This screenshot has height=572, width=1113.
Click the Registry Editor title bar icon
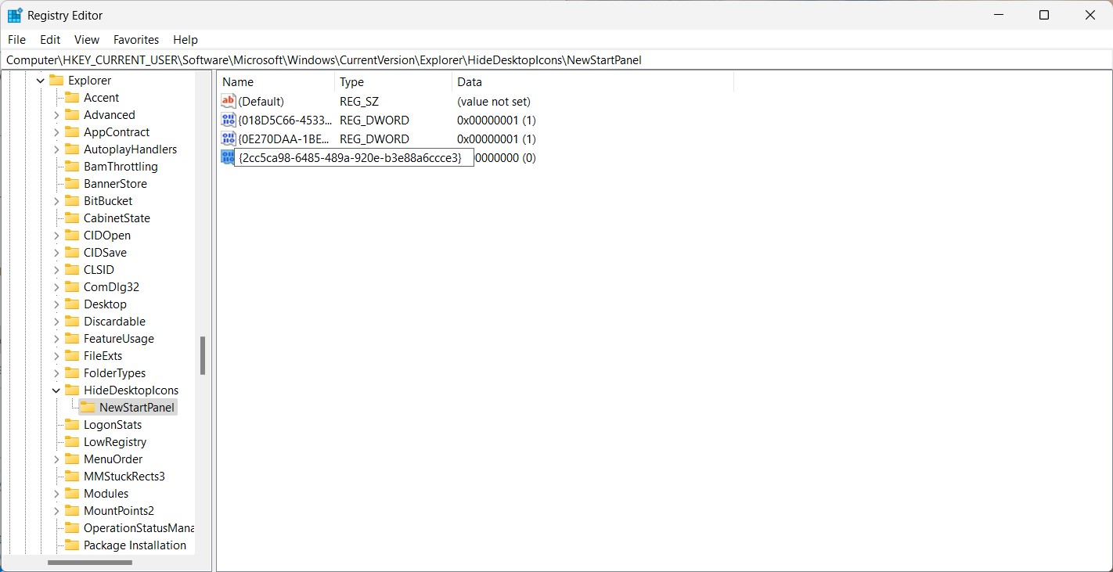15,15
